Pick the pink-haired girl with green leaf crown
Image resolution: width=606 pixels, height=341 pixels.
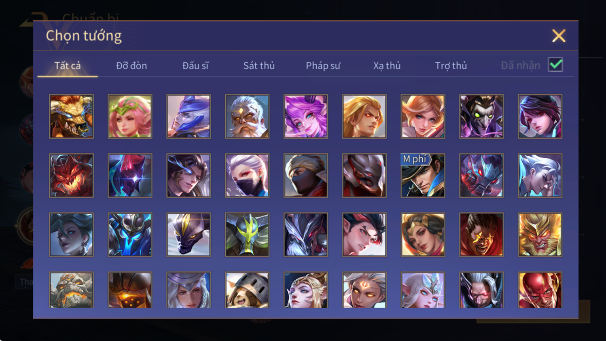[130, 116]
